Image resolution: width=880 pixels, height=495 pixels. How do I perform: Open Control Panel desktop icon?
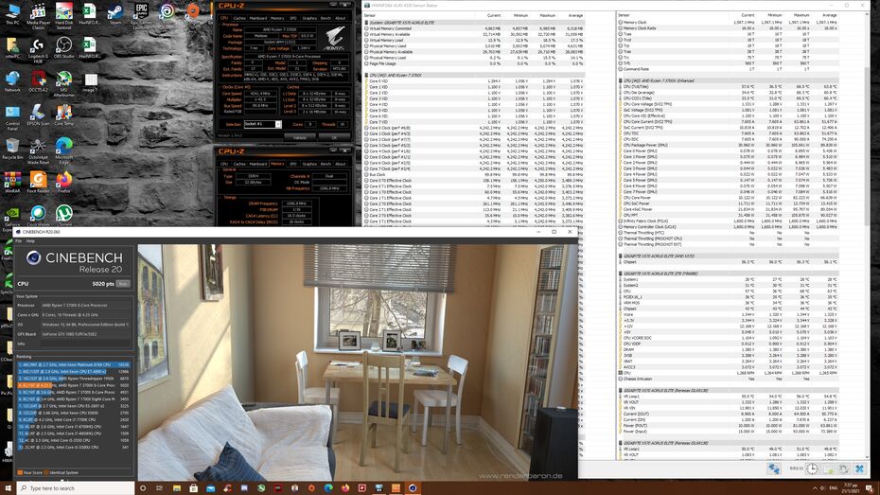click(12, 118)
